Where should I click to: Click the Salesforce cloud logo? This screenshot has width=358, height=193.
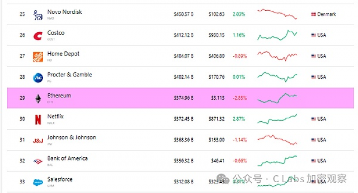coord(38,182)
